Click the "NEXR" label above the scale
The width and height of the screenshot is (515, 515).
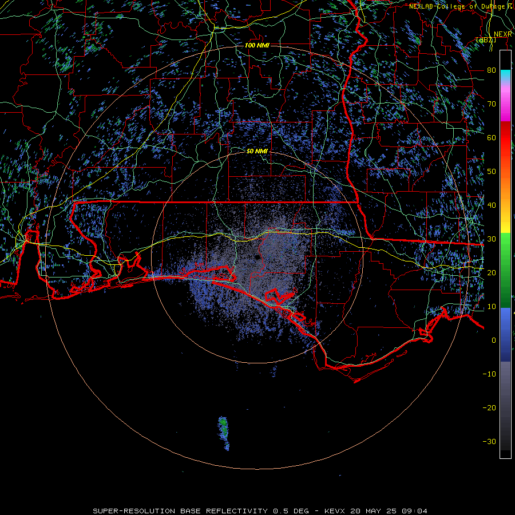pos(502,34)
